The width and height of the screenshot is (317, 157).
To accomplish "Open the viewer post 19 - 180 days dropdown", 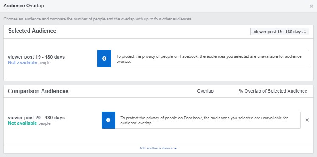I will coord(280,31).
